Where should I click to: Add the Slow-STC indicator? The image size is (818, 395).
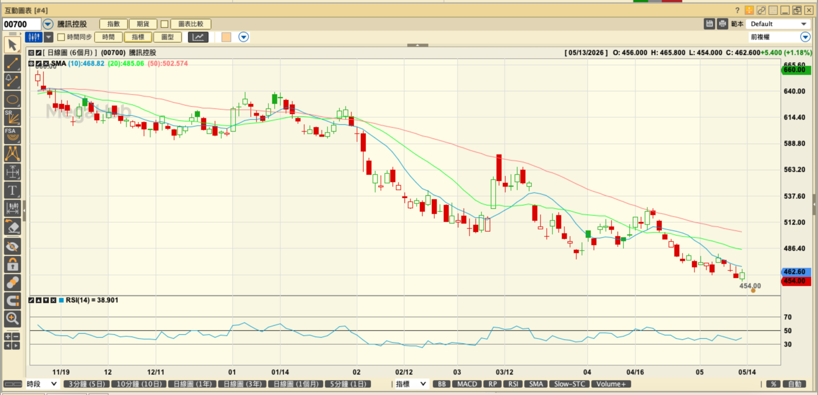point(569,384)
